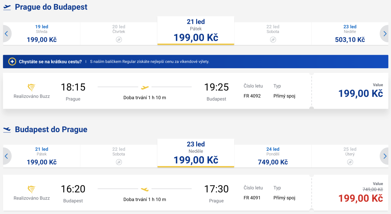Show later return dates with the right arrow

385,156
